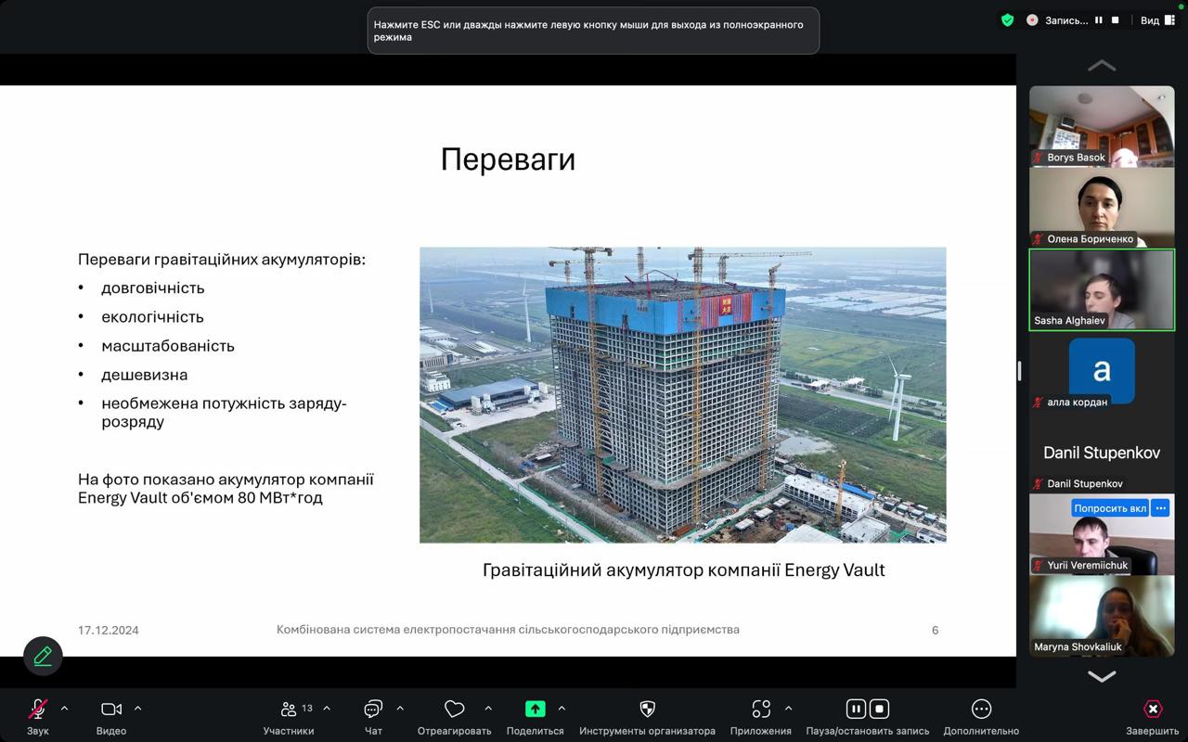
Task: Click slide date 17.12.2024
Action: click(x=109, y=630)
